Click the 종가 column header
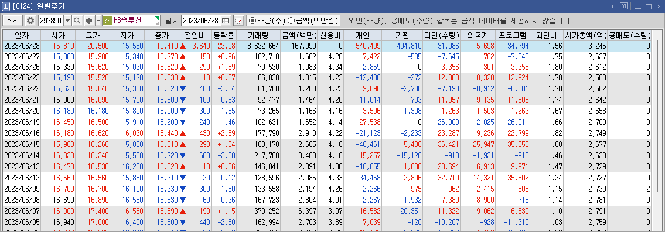The height and width of the screenshot is (232, 665). 162,35
